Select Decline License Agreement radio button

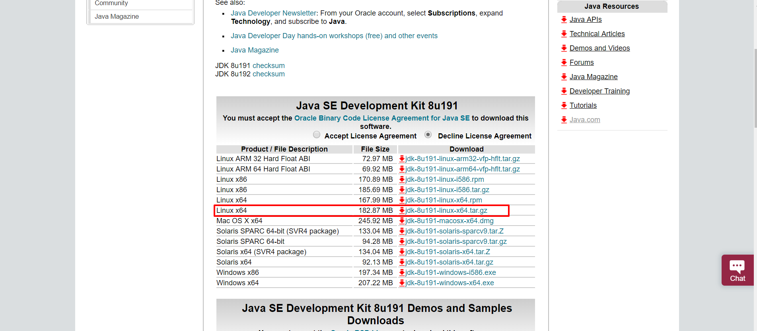pos(428,134)
